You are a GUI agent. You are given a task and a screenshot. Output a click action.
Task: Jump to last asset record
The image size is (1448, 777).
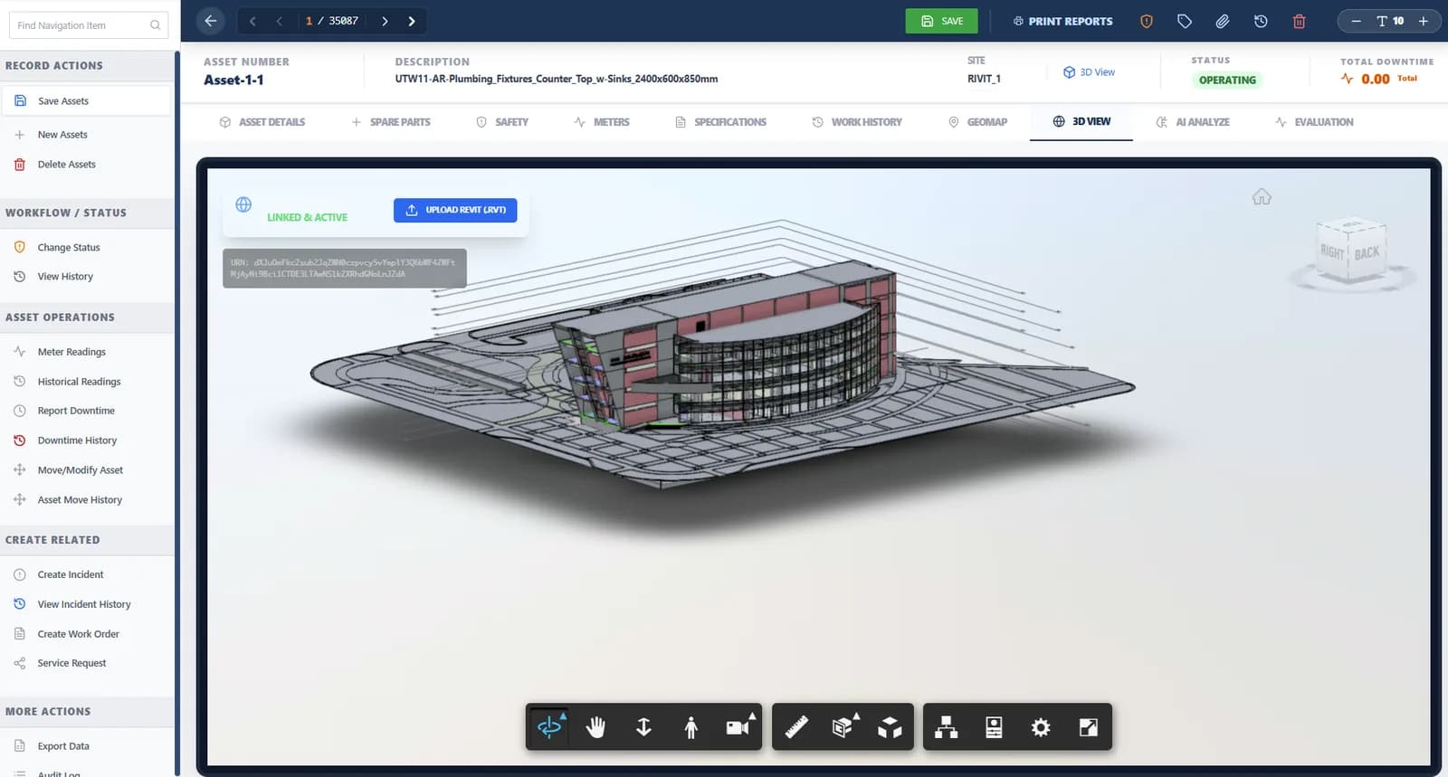click(412, 21)
